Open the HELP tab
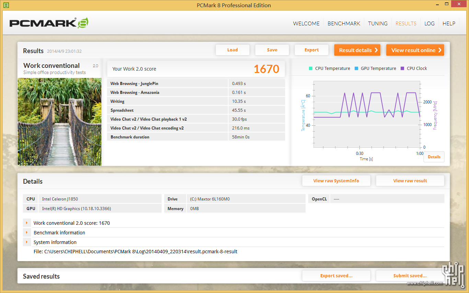Screen dimensions: 469x293 tap(449, 23)
